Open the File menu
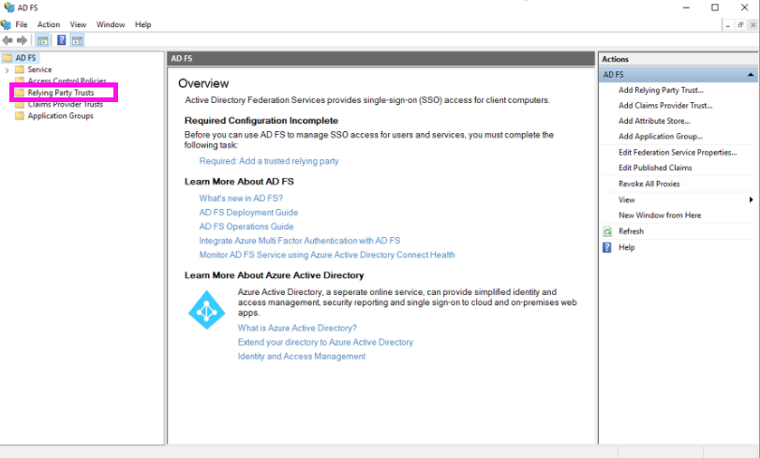The width and height of the screenshot is (760, 458). tap(22, 24)
